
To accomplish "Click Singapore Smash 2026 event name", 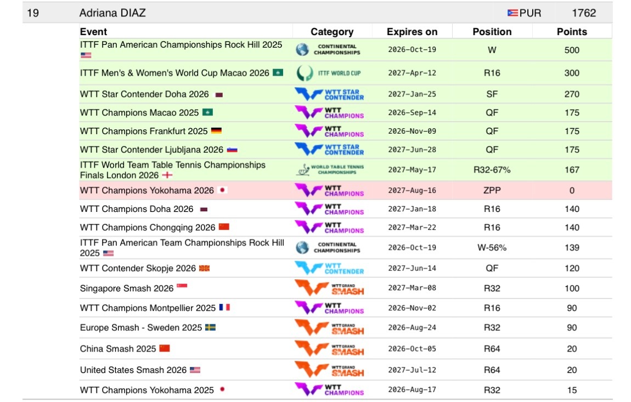I will coord(127,288).
